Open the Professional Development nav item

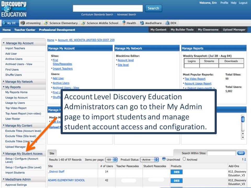pyautogui.click(x=57, y=30)
